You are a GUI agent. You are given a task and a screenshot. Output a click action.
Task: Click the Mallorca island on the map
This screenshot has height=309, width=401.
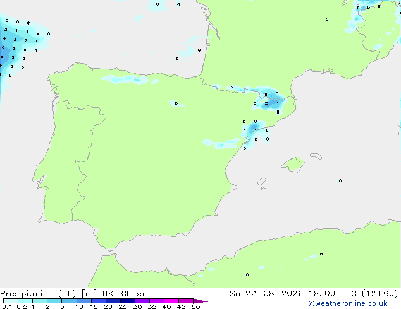[x=293, y=165]
